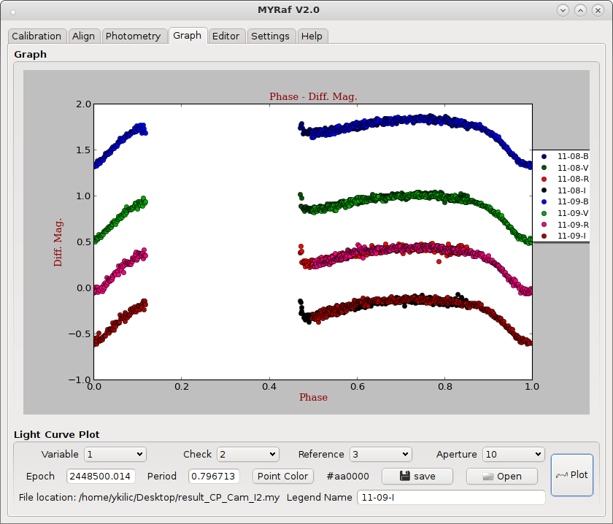Viewport: 613px width, 524px height.
Task: Expand the Reference dropdown
Action: pyautogui.click(x=381, y=455)
